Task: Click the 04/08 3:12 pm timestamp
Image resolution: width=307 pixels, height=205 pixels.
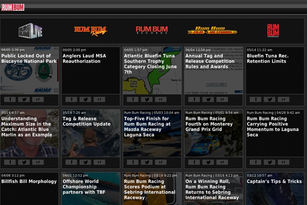Action: pyautogui.click(x=13, y=176)
